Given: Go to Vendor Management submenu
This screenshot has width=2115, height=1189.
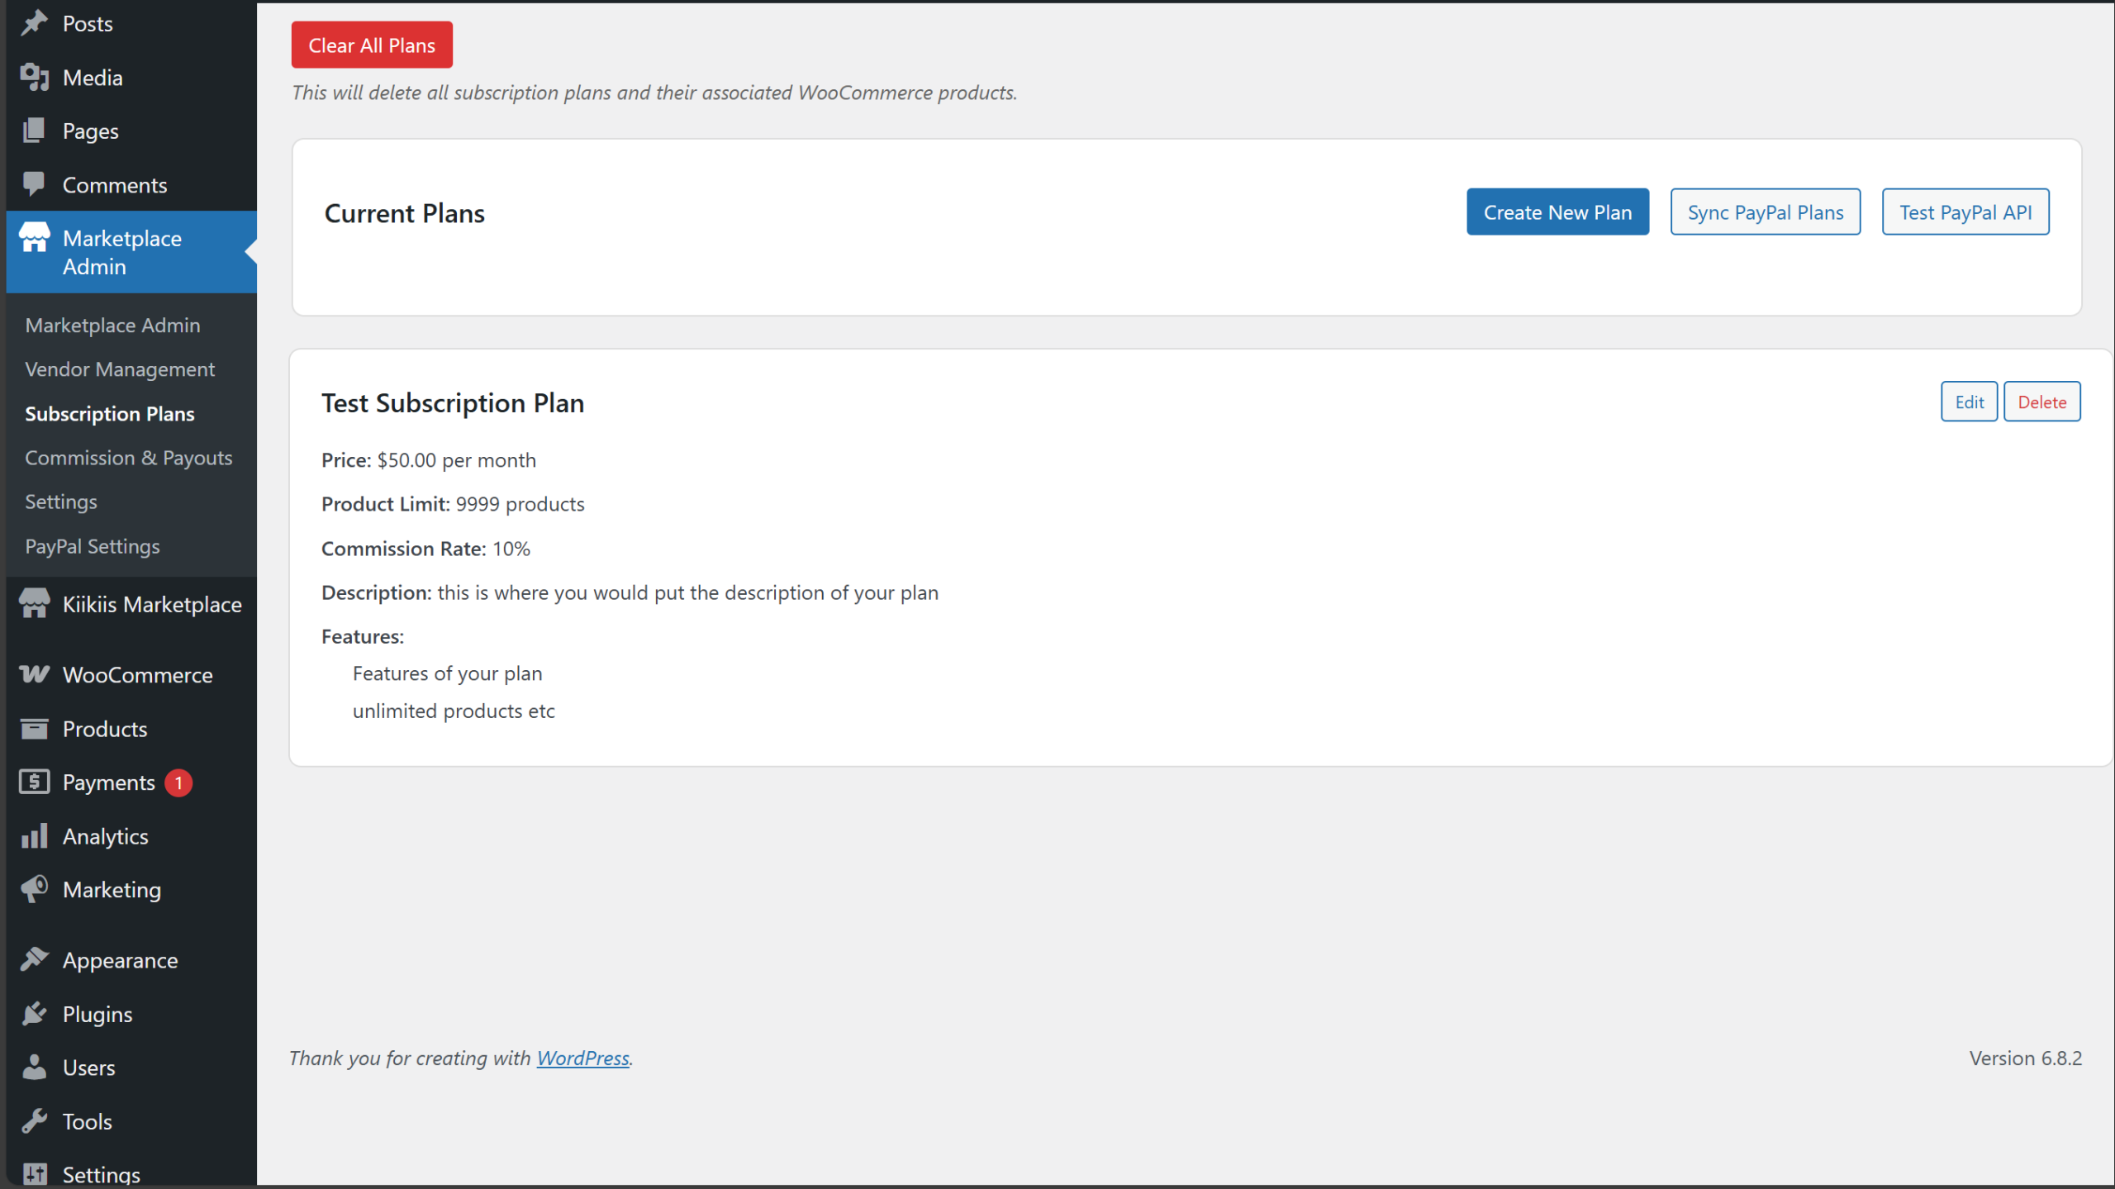Looking at the screenshot, I should click(120, 369).
